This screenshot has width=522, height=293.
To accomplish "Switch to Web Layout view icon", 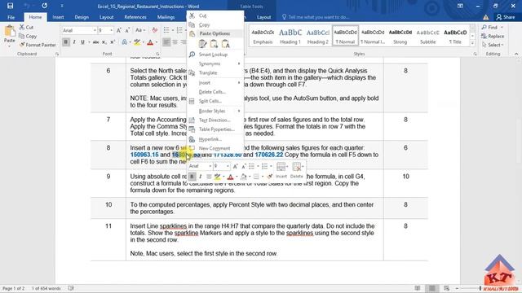I will 446,288.
